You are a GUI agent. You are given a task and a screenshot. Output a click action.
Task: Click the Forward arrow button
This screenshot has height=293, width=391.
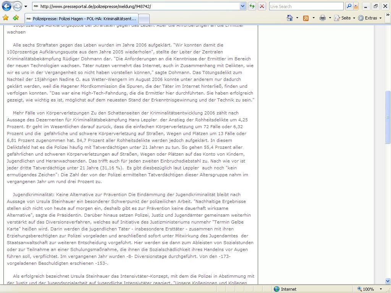[17, 6]
